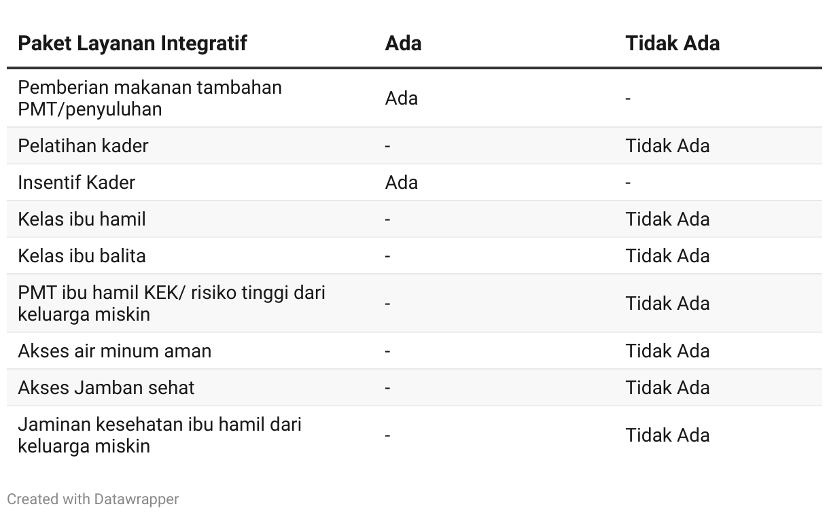Click 'Ada' value in Pemberian makanan row
829x515 pixels.
[x=401, y=98]
